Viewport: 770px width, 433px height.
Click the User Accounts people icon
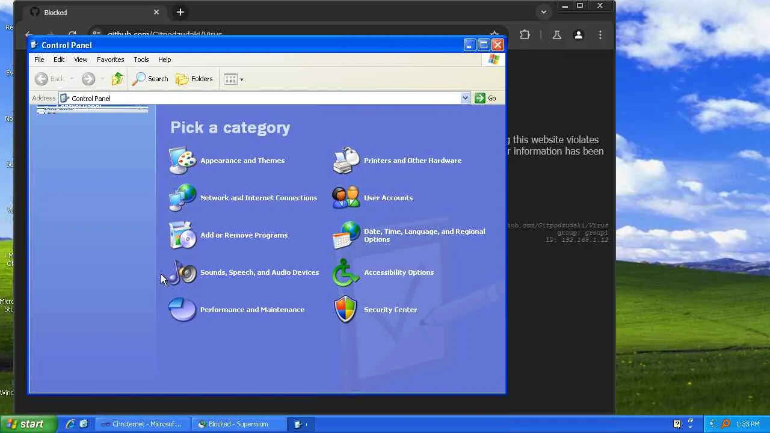pyautogui.click(x=346, y=198)
